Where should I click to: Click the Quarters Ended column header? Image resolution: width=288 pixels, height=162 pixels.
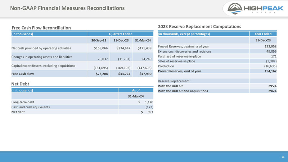pyautogui.click(x=121, y=34)
